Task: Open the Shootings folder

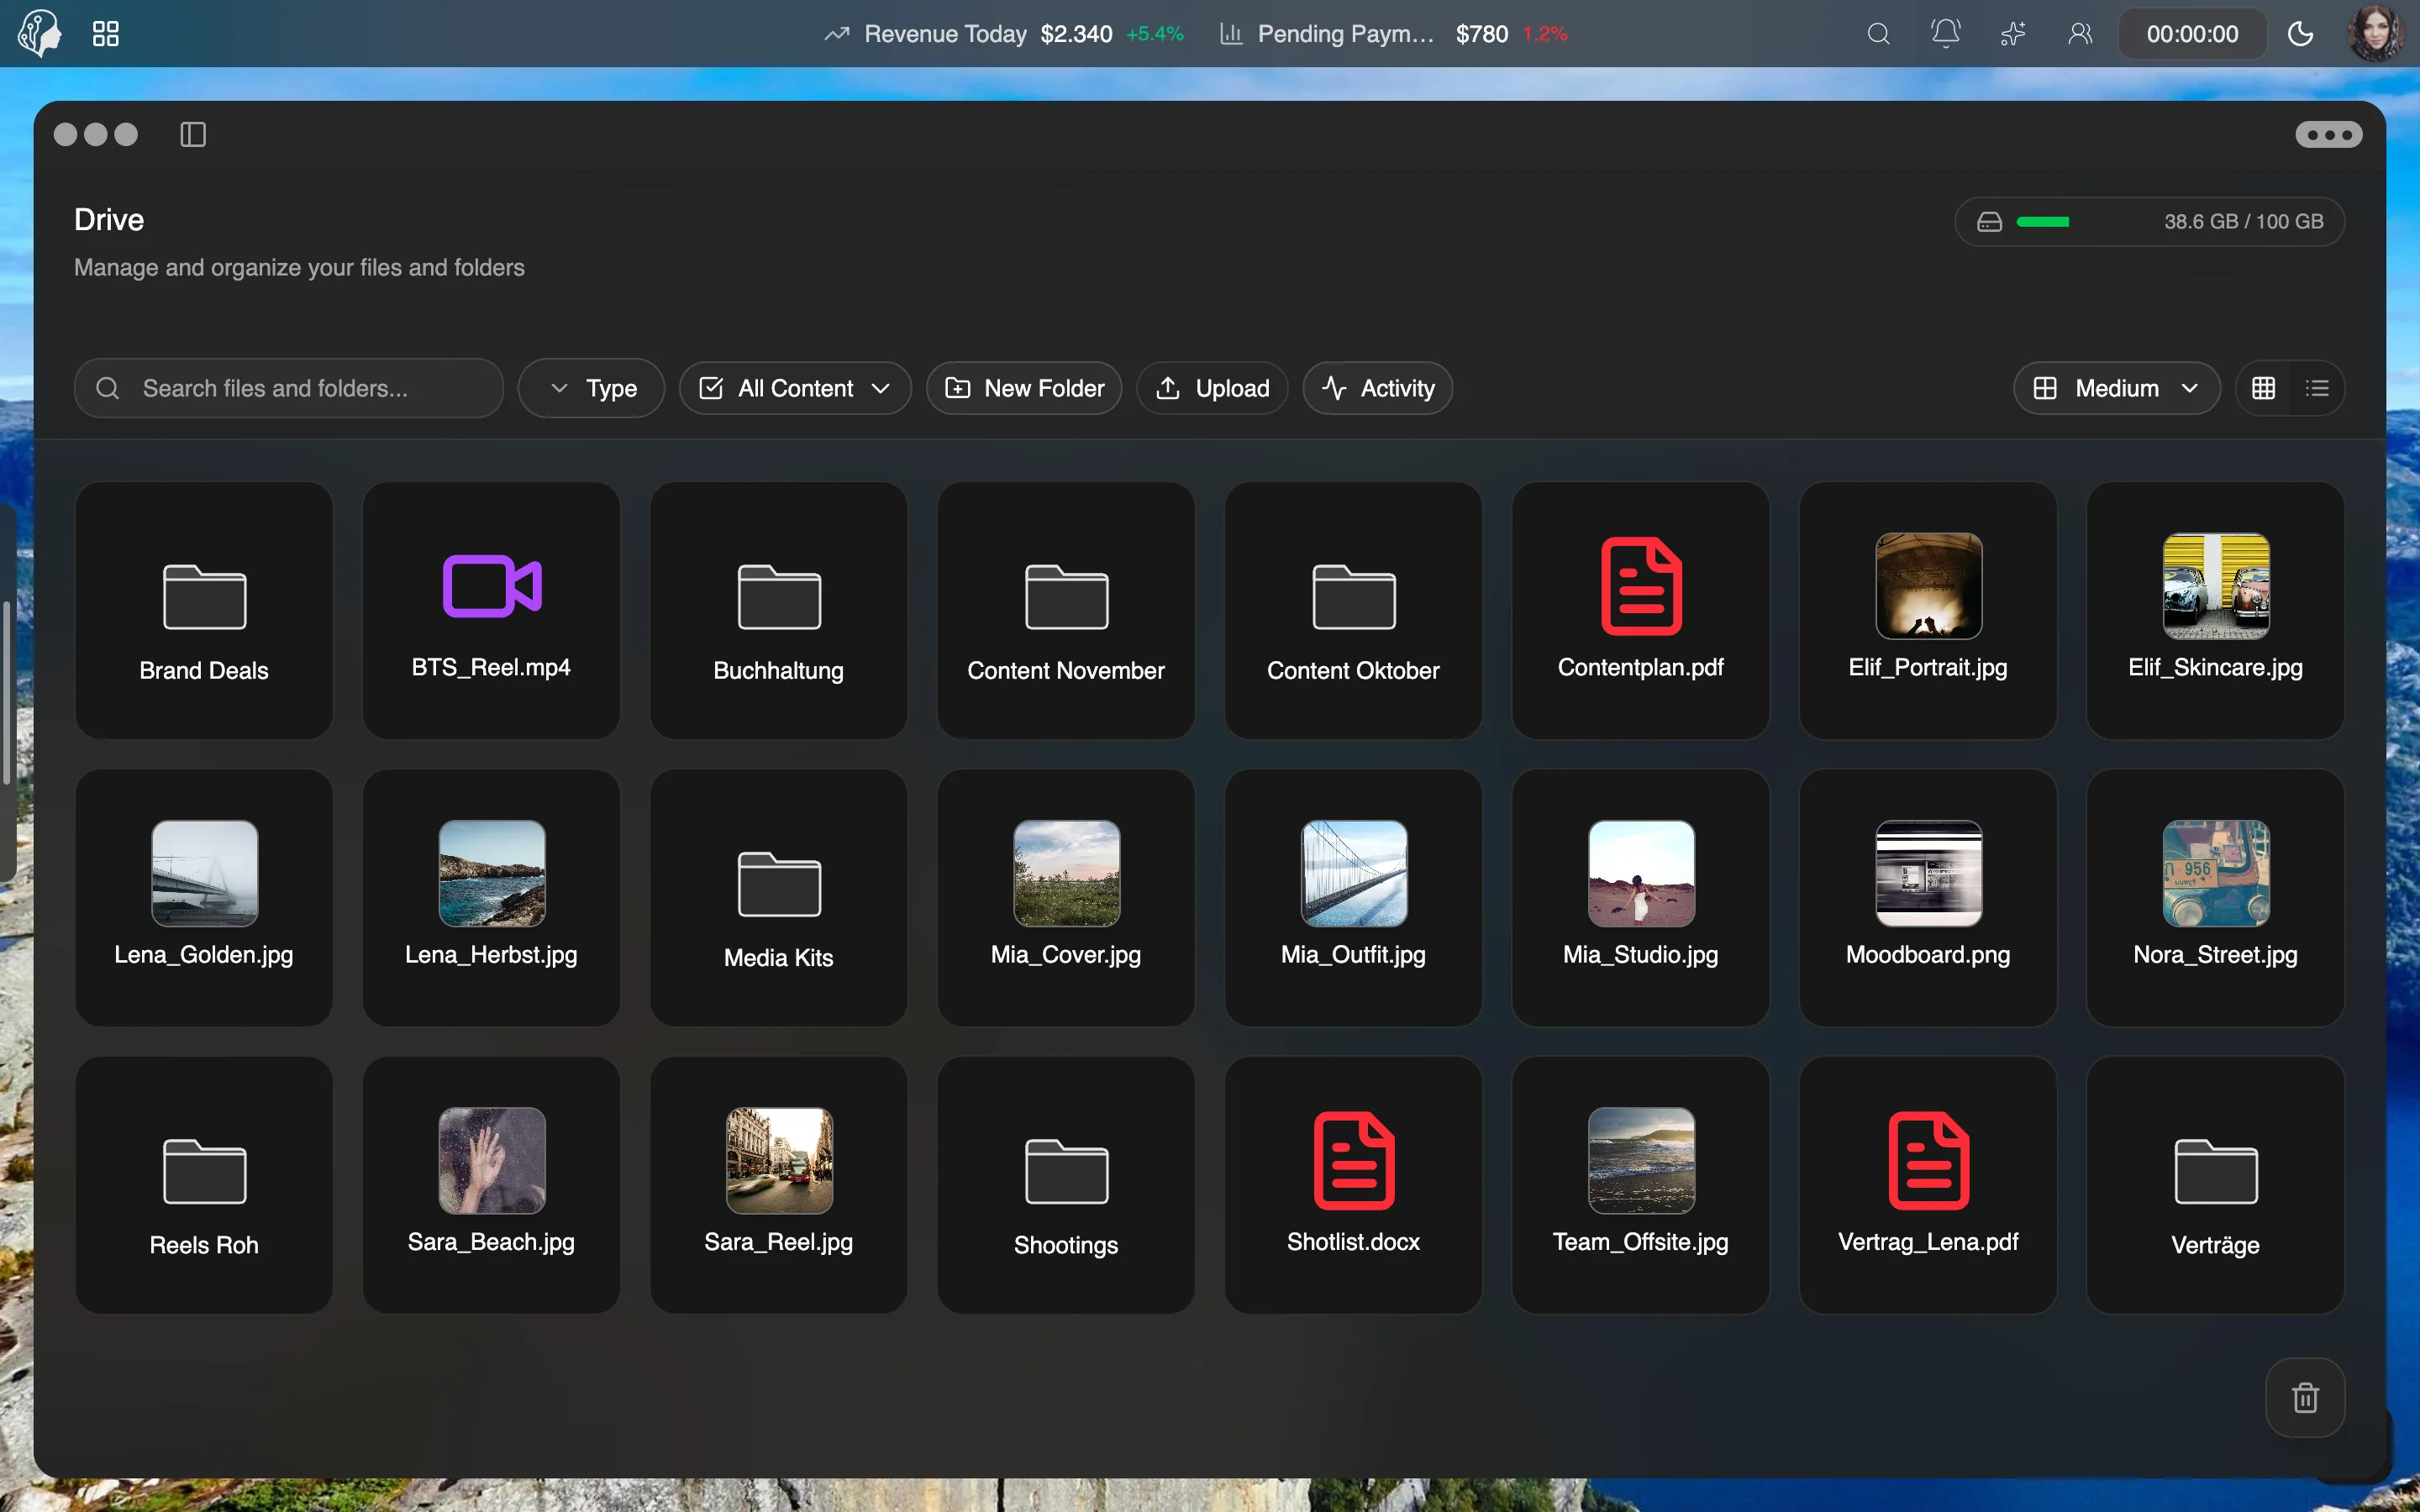Action: click(1066, 1185)
